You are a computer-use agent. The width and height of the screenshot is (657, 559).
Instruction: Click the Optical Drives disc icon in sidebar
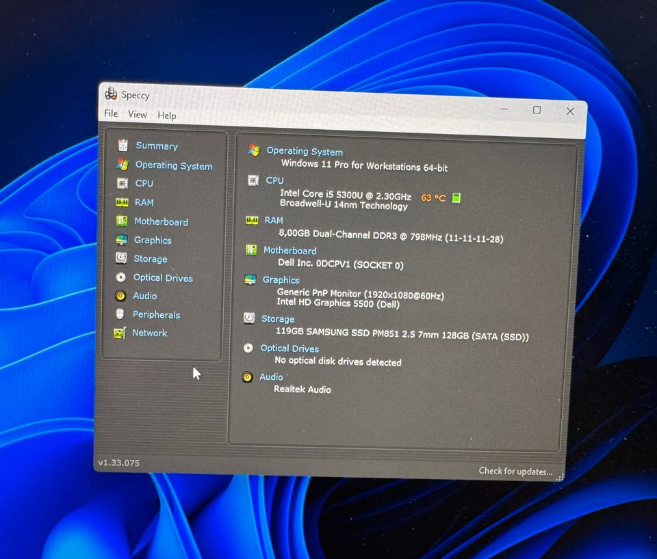click(x=120, y=277)
